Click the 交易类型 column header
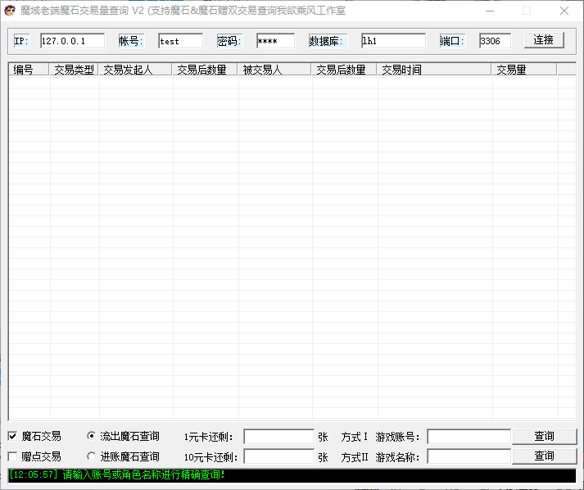The width and height of the screenshot is (584, 490). point(74,70)
